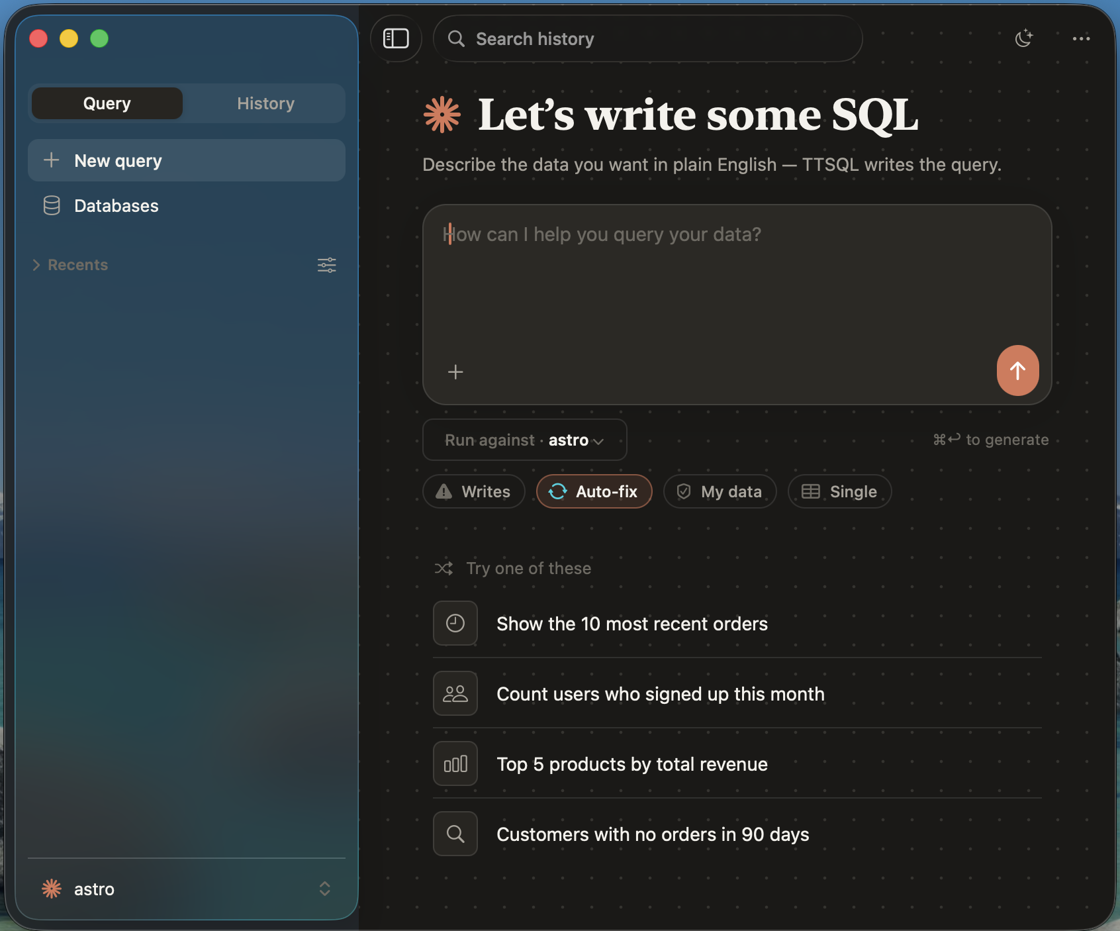Expand the Recents section chevron

click(36, 265)
